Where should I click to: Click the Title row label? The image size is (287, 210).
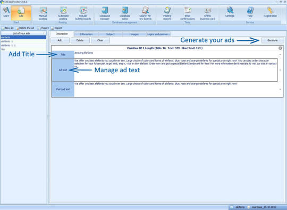[x=63, y=55]
